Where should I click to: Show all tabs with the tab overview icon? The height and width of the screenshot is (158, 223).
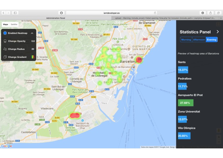click(218, 13)
